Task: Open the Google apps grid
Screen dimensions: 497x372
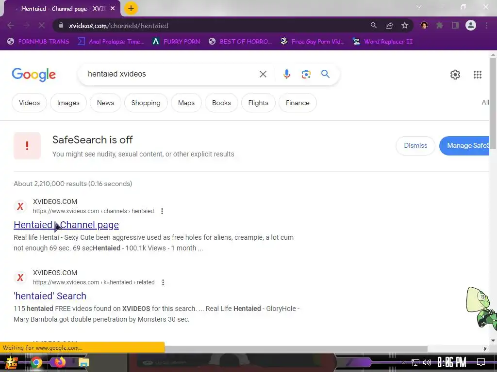Action: coord(478,75)
